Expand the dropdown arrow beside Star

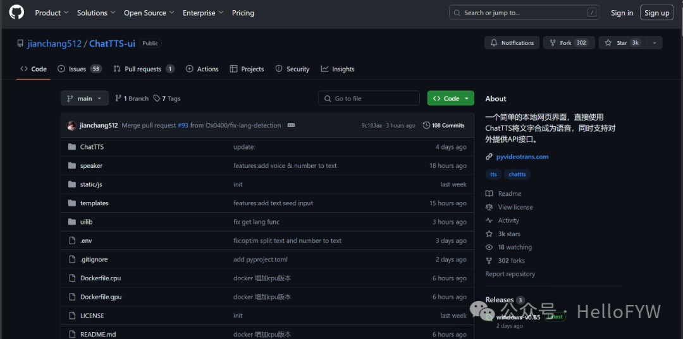[x=655, y=42]
